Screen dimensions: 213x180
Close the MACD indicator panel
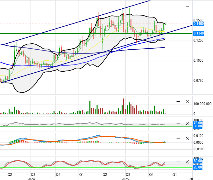coord(187,138)
